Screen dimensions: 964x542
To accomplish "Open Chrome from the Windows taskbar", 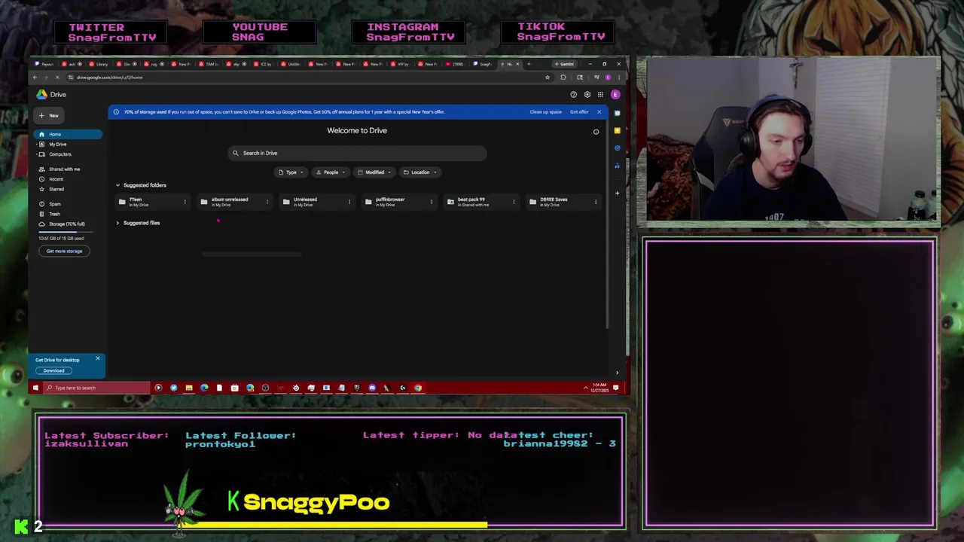I will coord(418,388).
